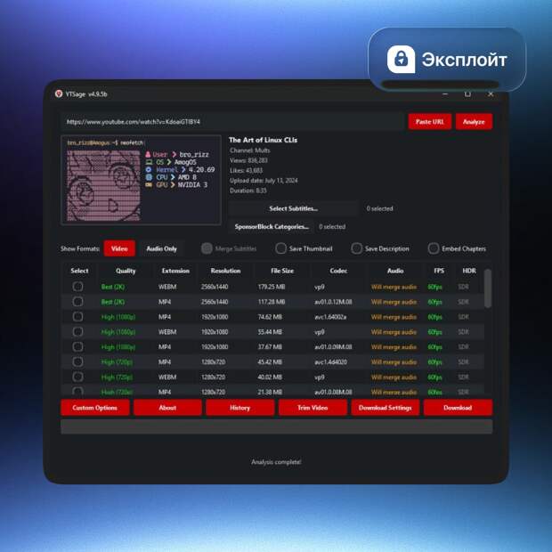The height and width of the screenshot is (552, 552).
Task: Select the Best (2K) WEBM format row checkbox
Action: pyautogui.click(x=78, y=287)
